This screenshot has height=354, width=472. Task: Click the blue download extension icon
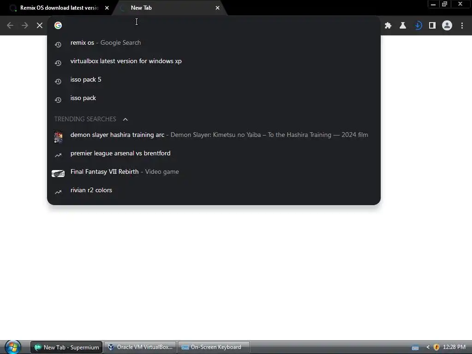[418, 26]
